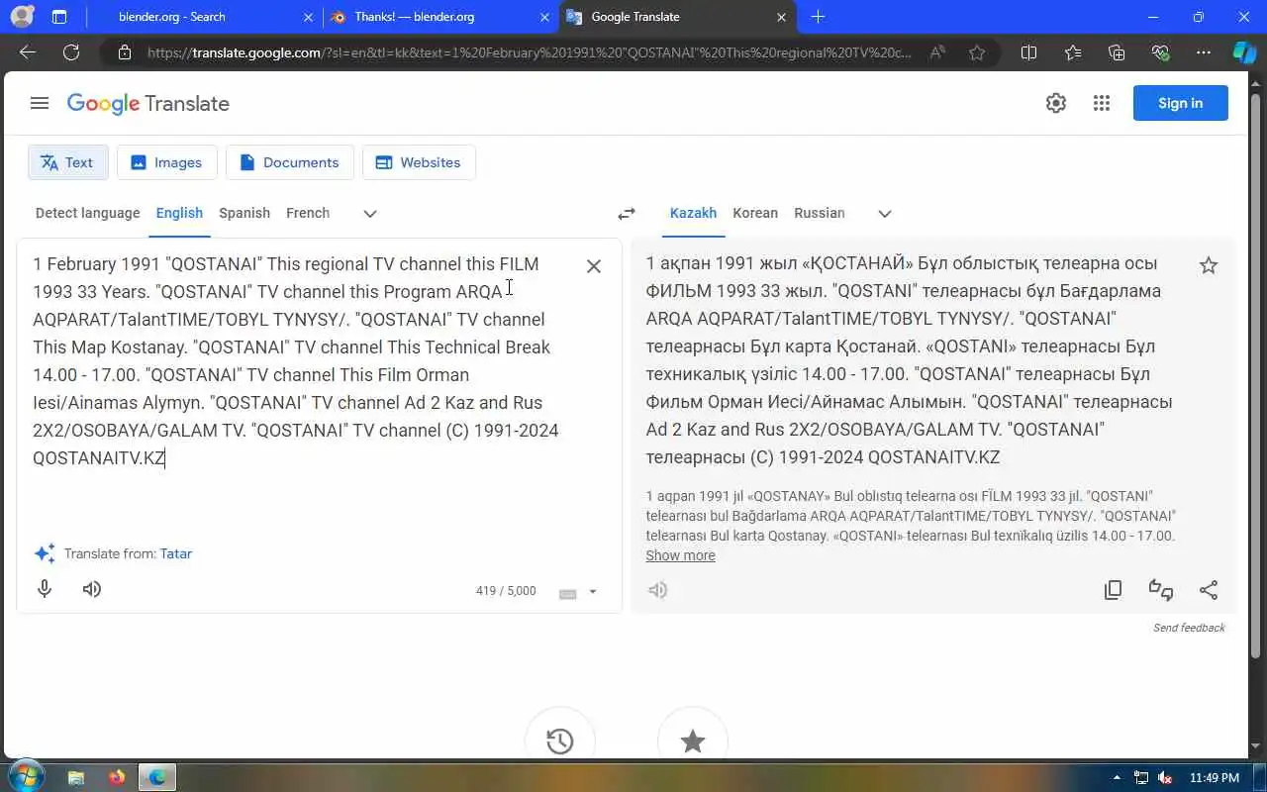1267x792 pixels.
Task: Show more of the romanized text
Action: pyautogui.click(x=680, y=555)
